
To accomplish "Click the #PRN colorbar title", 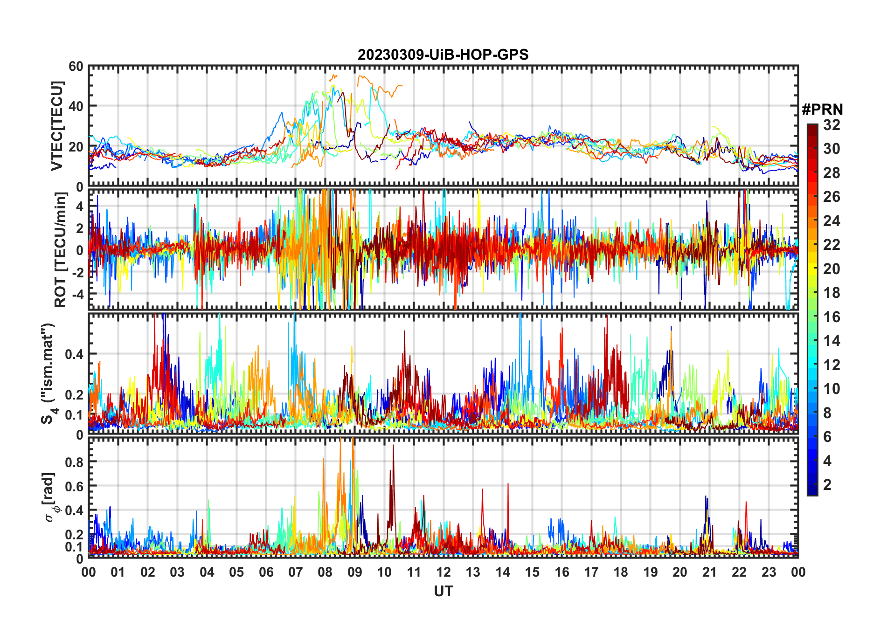I will pos(822,109).
